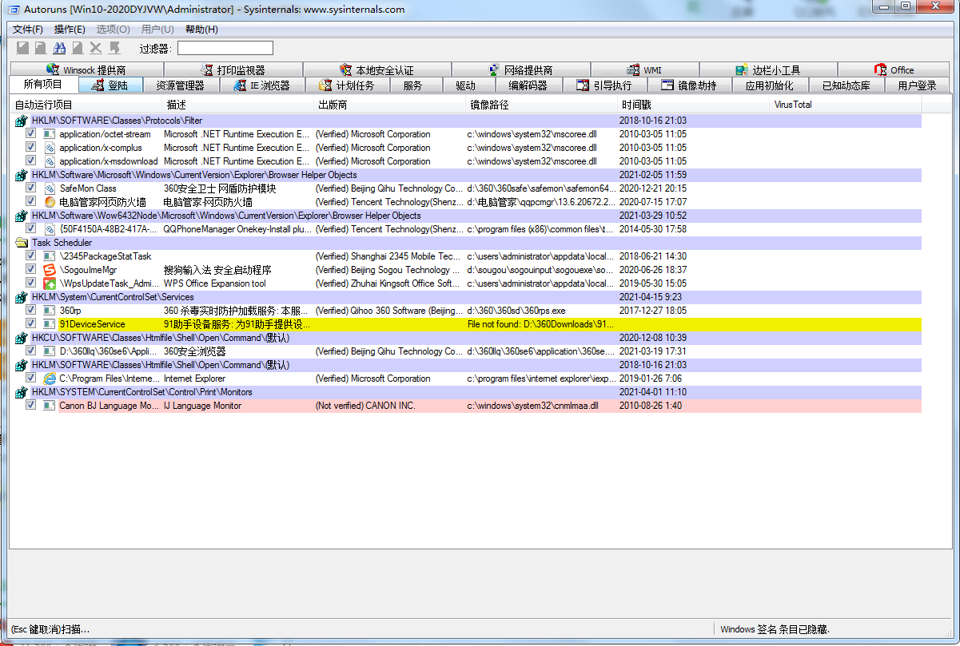Click the Delete X toolbar icon
The image size is (960, 646).
click(96, 49)
